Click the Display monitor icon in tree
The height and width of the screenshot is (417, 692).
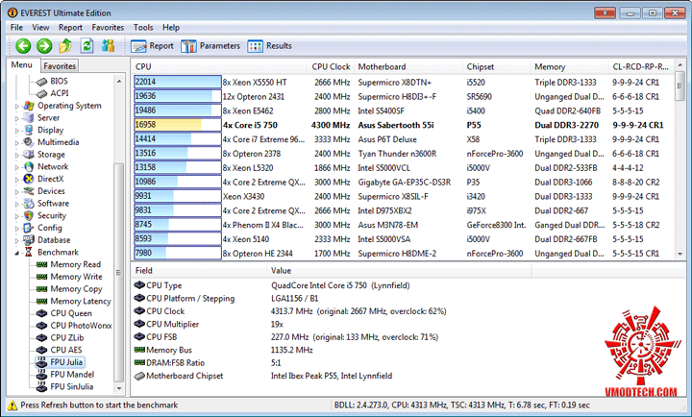(29, 130)
